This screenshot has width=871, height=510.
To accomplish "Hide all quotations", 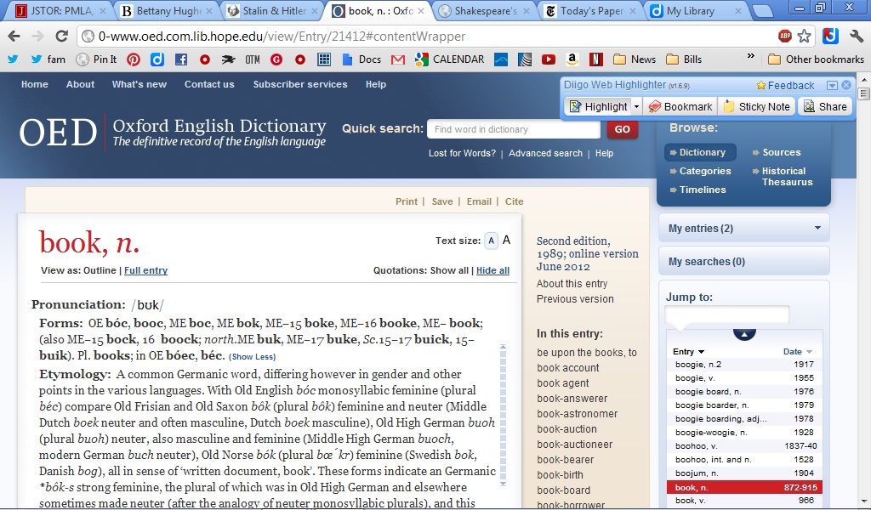I will tap(492, 271).
